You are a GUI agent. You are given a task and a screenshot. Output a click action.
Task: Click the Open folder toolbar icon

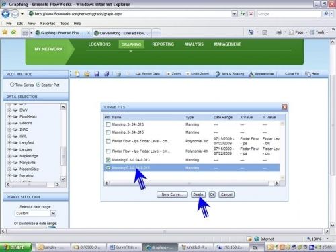(x=87, y=74)
